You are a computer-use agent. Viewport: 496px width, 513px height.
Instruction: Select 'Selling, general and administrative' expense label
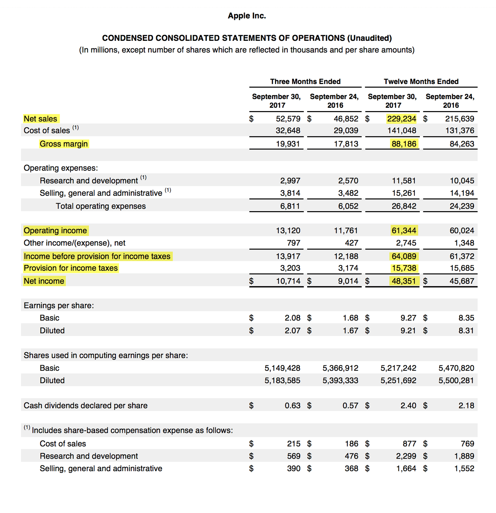pos(101,193)
